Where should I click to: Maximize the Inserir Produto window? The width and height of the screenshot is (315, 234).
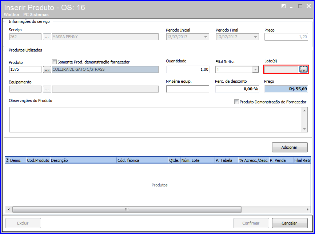pos(300,6)
